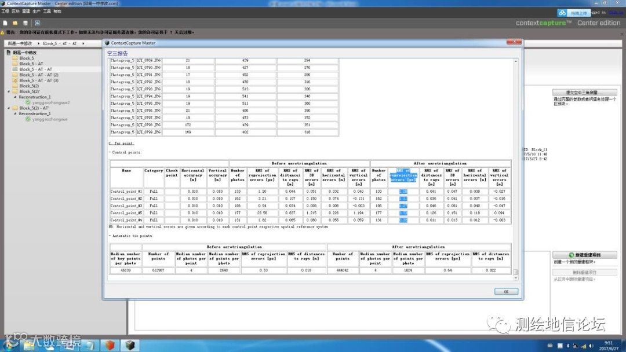Click the Control_point_#4 name cell
626x352 pixels.
coord(126,220)
